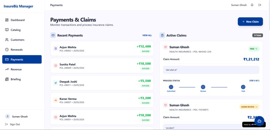Click the "dsd sdsd sd" claim note
The image size is (270, 130).
tap(211, 70)
